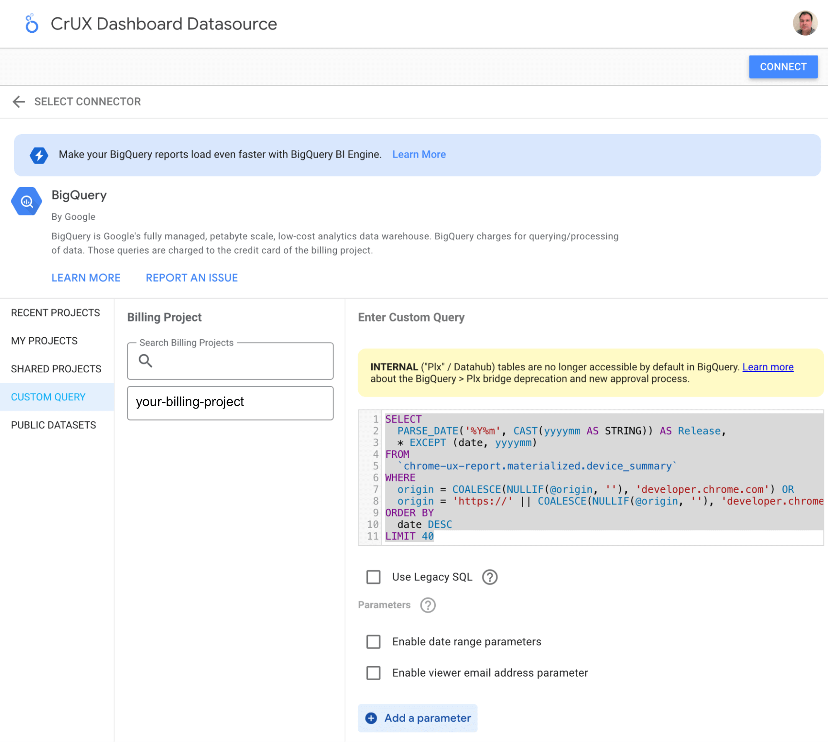Click the your-billing-project input field
Viewport: 828px width, 742px height.
(230, 402)
